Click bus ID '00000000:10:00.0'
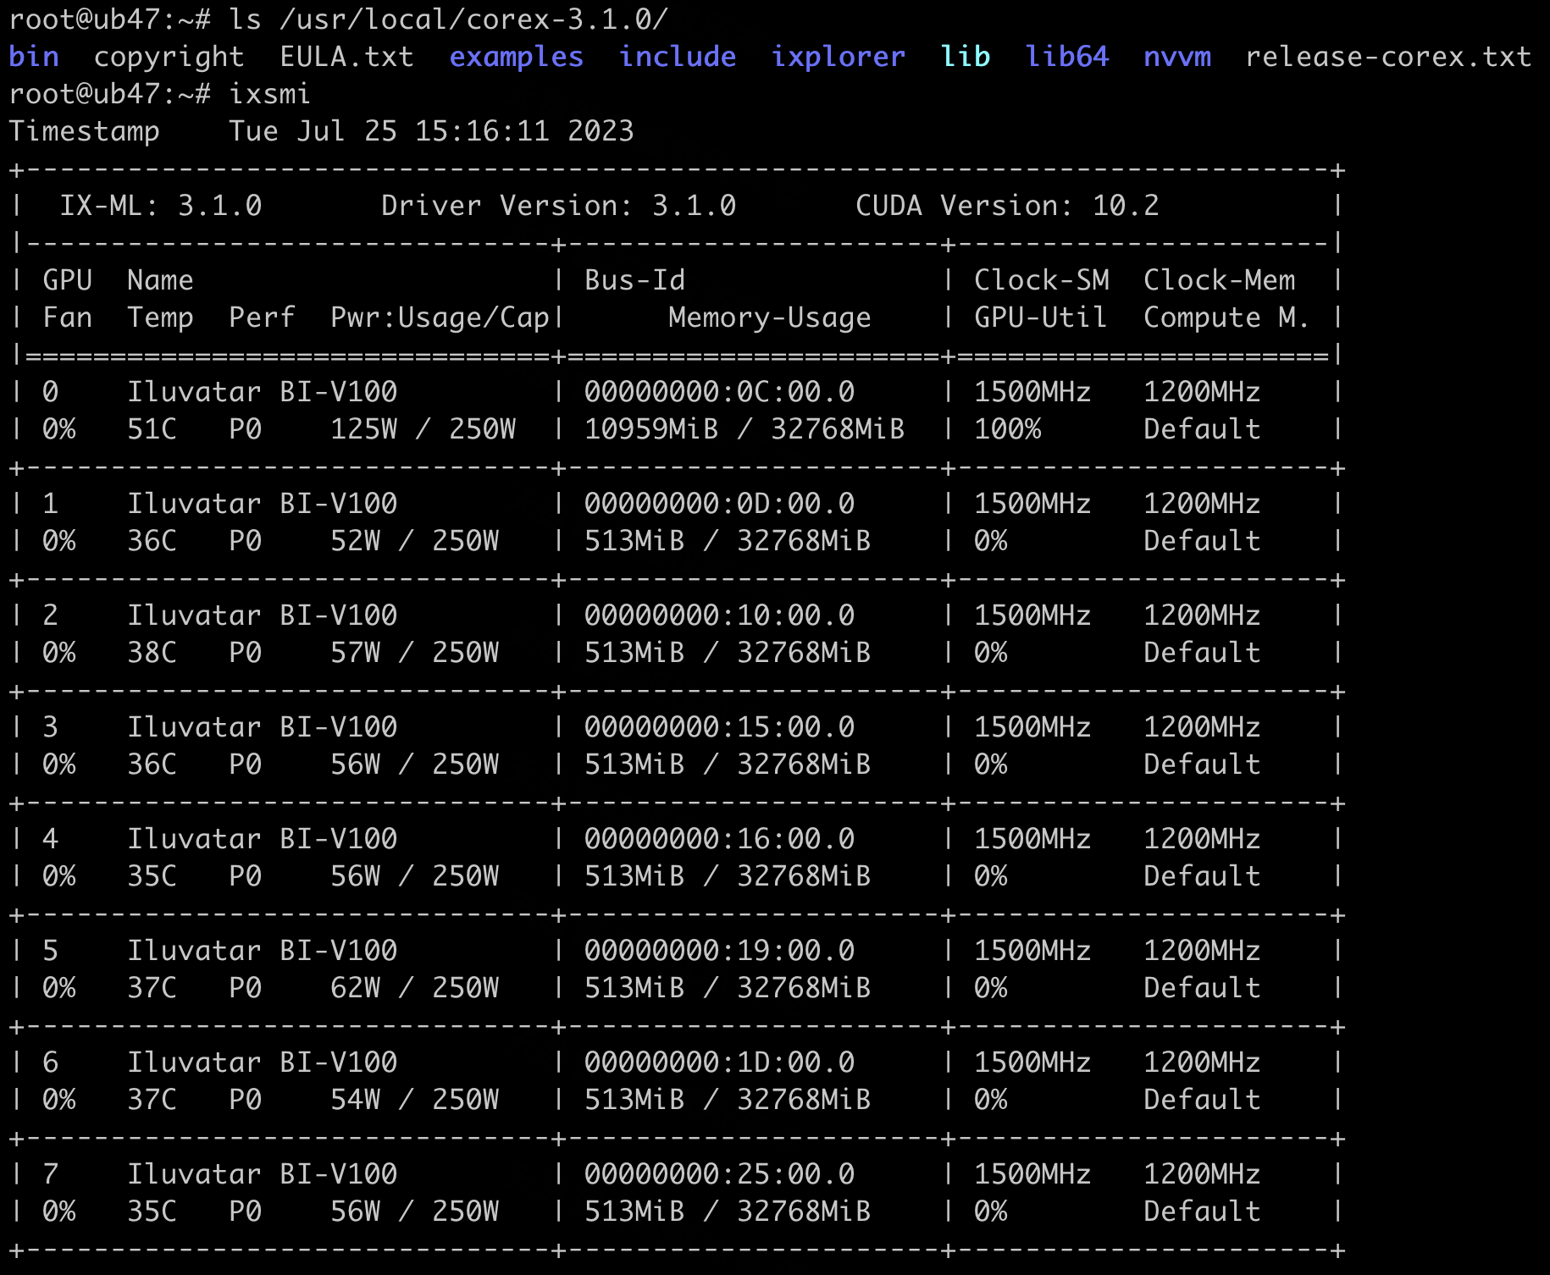 719,615
